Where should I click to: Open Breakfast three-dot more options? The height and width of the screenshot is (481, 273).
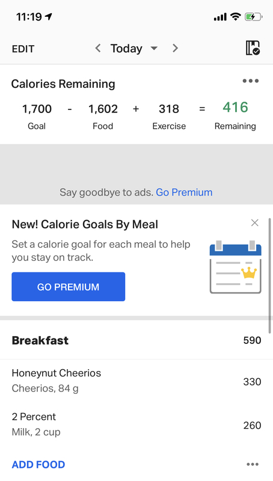253,464
